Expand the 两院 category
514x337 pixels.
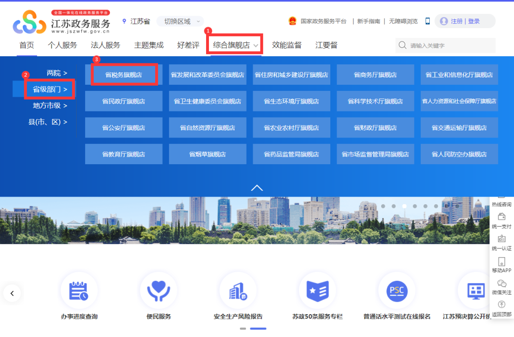[x=56, y=73]
